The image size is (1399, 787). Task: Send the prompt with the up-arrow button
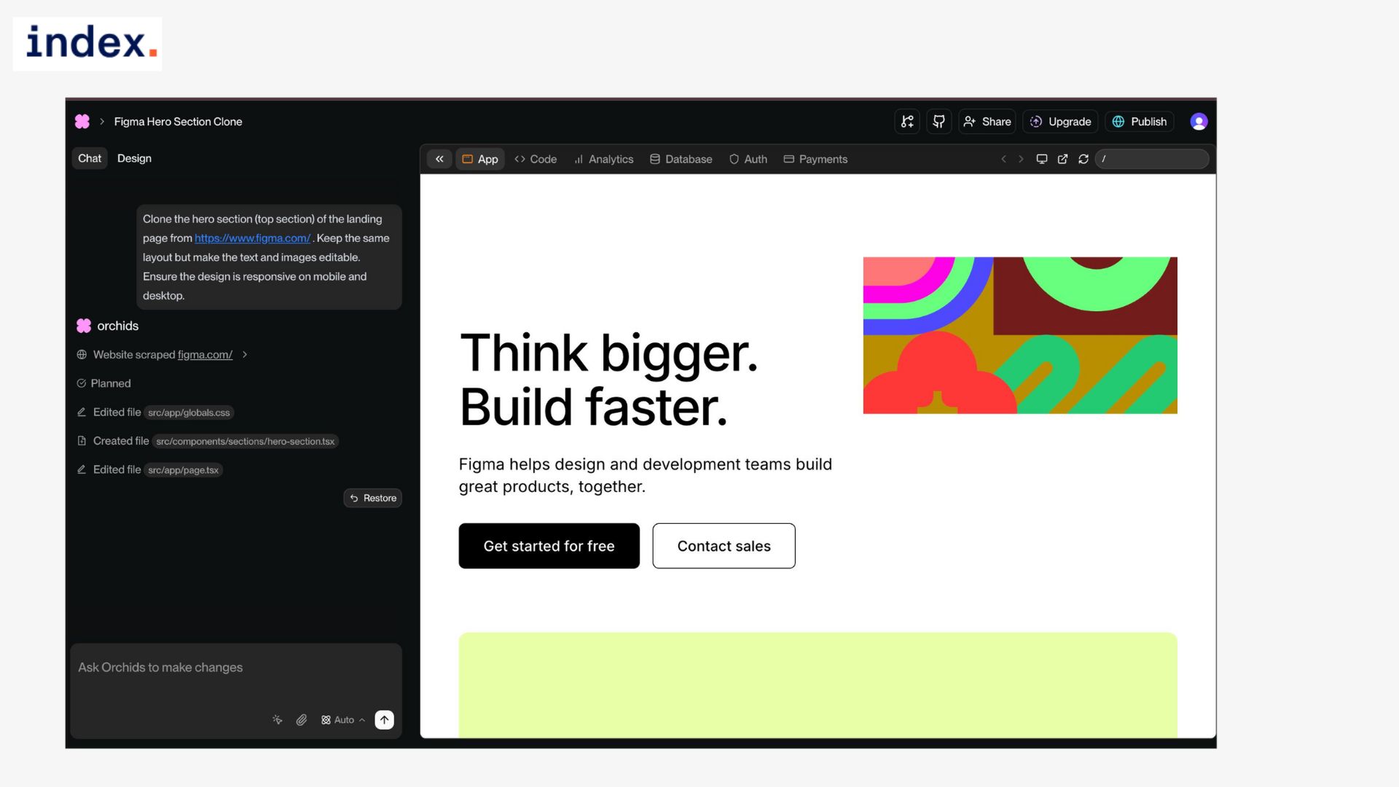pos(384,720)
